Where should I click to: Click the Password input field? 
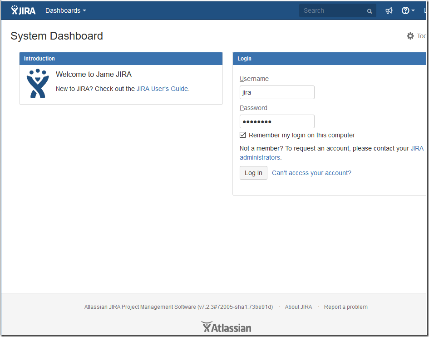[277, 121]
